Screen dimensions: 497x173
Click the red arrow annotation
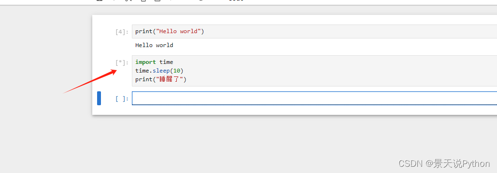[x=90, y=81]
